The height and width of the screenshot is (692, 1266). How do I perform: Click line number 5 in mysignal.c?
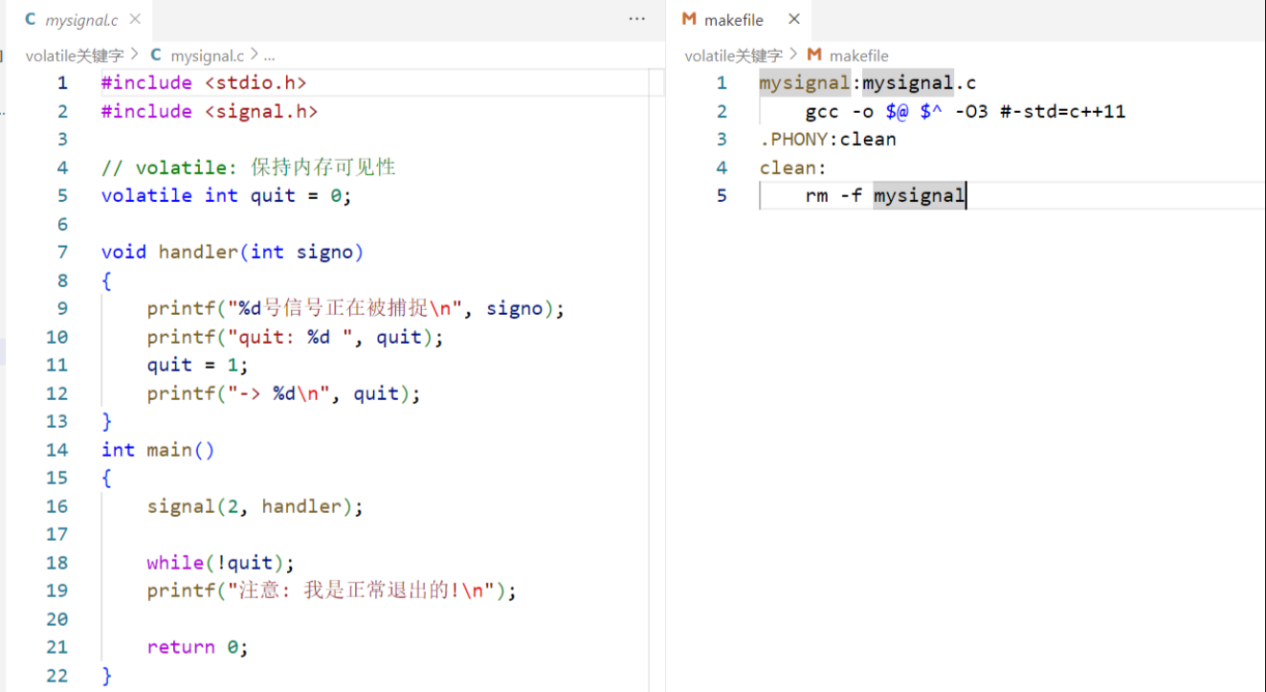[x=62, y=195]
